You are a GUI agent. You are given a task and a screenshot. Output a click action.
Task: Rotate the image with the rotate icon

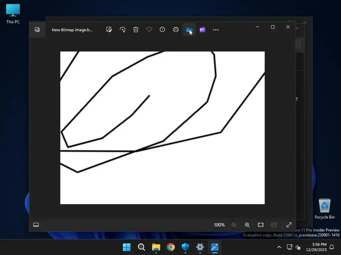pyautogui.click(x=123, y=30)
